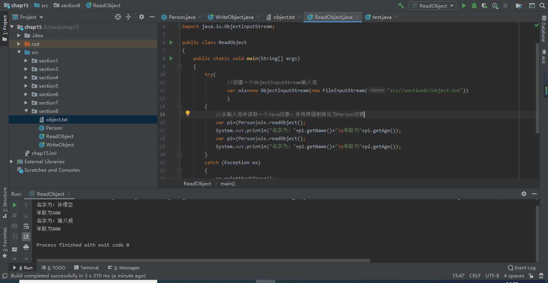The width and height of the screenshot is (548, 283).
Task: Click the locate opened file target icon
Action: (x=118, y=17)
